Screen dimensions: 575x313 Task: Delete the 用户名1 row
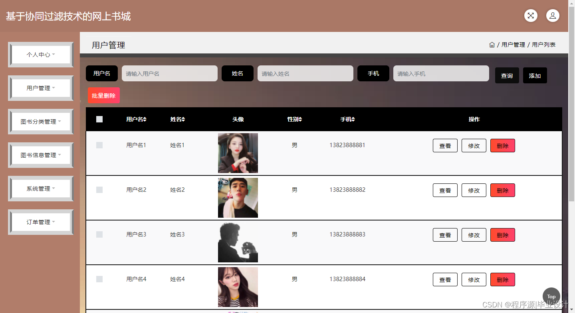503,146
